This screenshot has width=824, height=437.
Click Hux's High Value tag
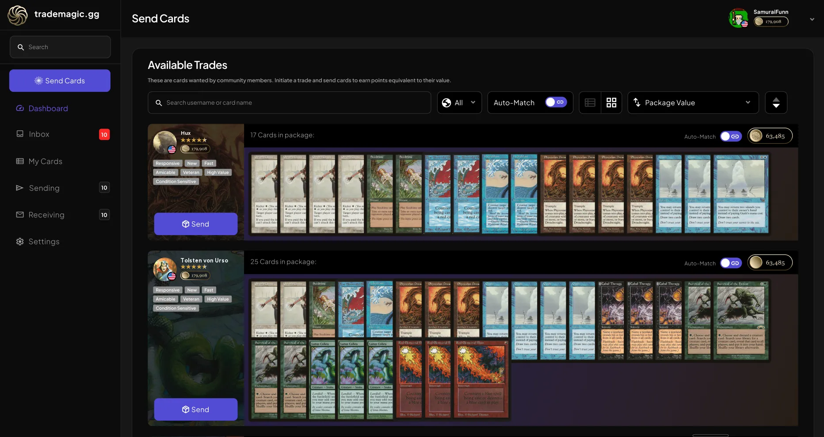coord(218,172)
